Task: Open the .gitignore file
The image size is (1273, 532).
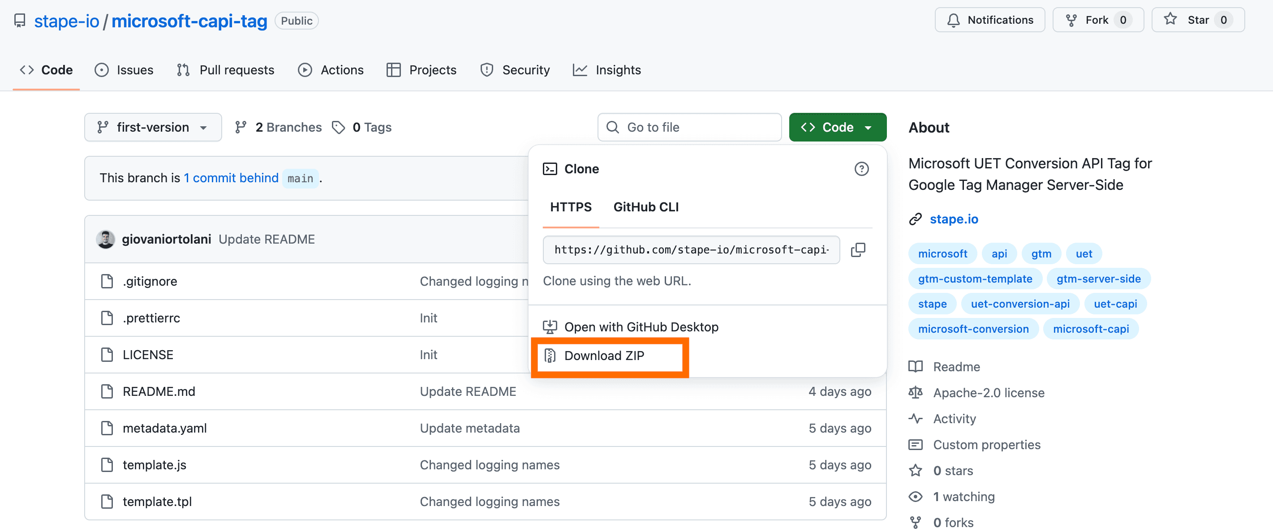Action: point(150,281)
